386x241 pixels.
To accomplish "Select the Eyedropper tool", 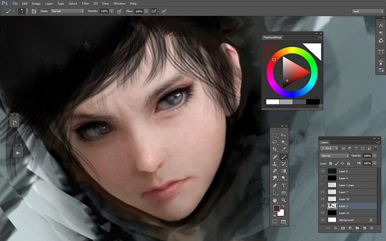I will pyautogui.click(x=283, y=150).
